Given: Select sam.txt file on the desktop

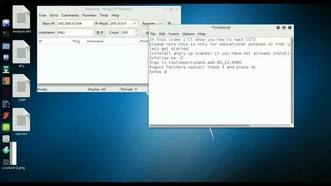Looking at the screenshot, I should coord(21,122).
